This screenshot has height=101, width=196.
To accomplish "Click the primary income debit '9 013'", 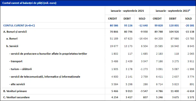I will click(x=129, y=91).
